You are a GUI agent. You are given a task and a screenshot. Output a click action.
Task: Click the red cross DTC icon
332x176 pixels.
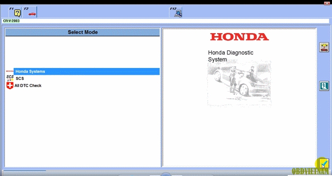tap(10, 86)
